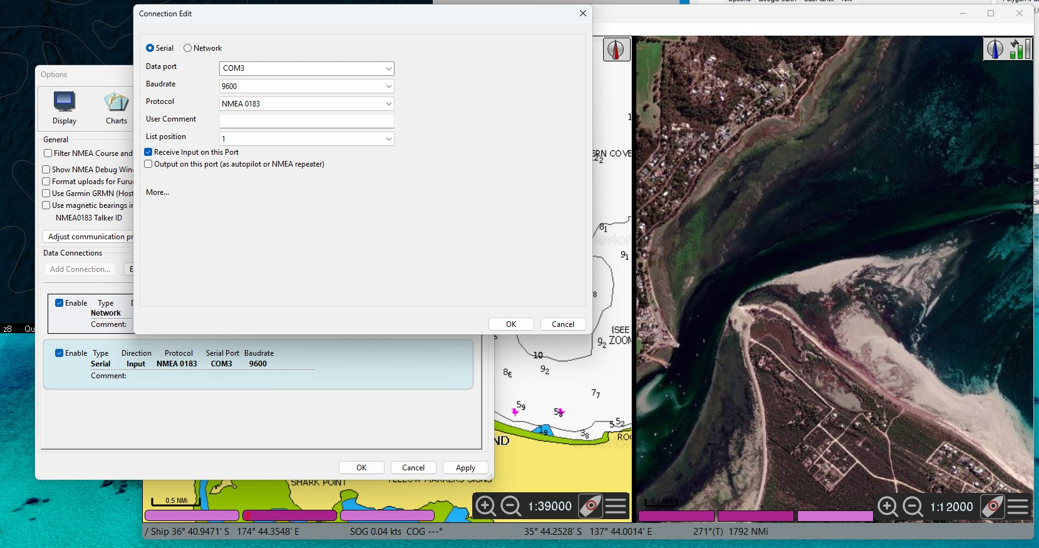This screenshot has height=548, width=1039.
Task: Toggle Enable checkbox for Serial COM3 connection
Action: coord(59,353)
